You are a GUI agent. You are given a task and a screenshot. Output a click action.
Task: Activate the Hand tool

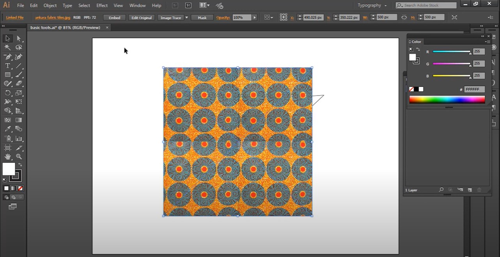(x=7, y=157)
